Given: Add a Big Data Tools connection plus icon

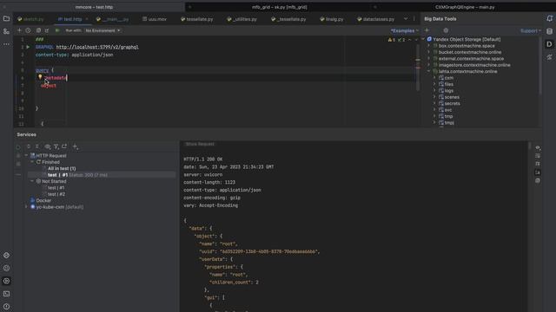Looking at the screenshot, I should click(427, 30).
